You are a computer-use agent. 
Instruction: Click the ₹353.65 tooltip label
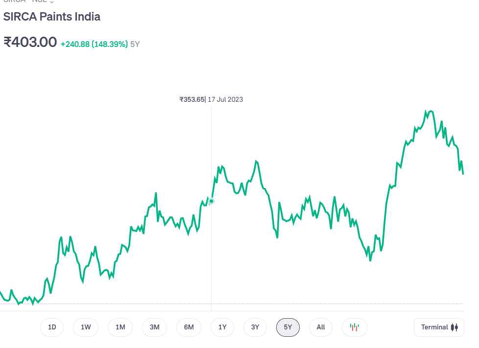tap(192, 99)
